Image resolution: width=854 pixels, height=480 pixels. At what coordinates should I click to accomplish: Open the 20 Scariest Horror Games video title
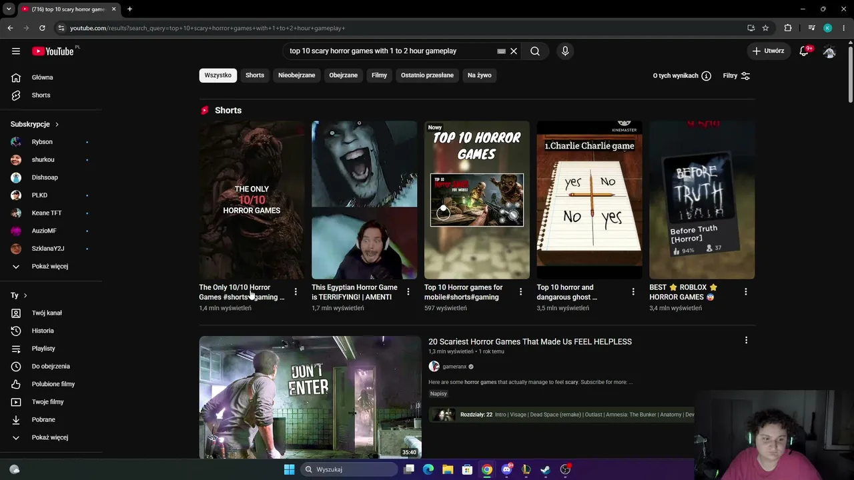coord(530,342)
